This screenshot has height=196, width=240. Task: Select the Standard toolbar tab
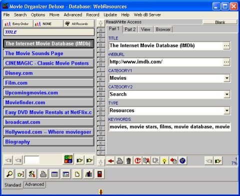point(12,185)
